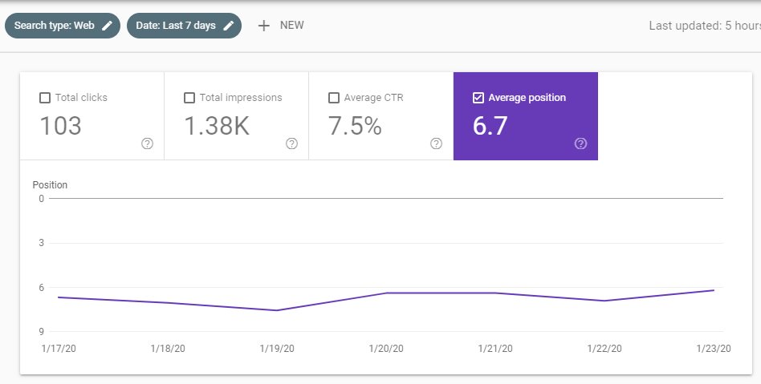This screenshot has height=384, width=761.
Task: Click the chart line point at 1/20/20
Action: (387, 293)
